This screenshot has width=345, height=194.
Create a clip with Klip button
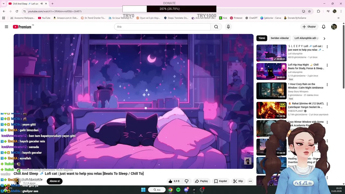238,181
